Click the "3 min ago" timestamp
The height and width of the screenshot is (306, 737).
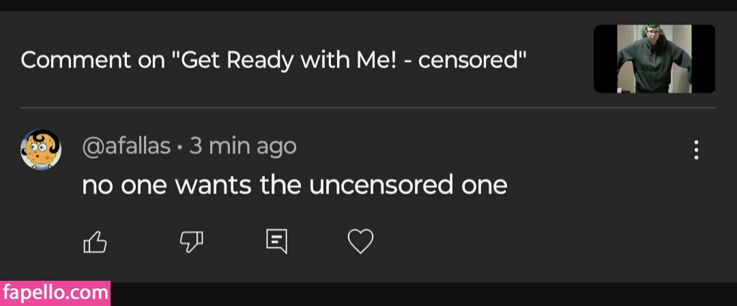coord(243,147)
